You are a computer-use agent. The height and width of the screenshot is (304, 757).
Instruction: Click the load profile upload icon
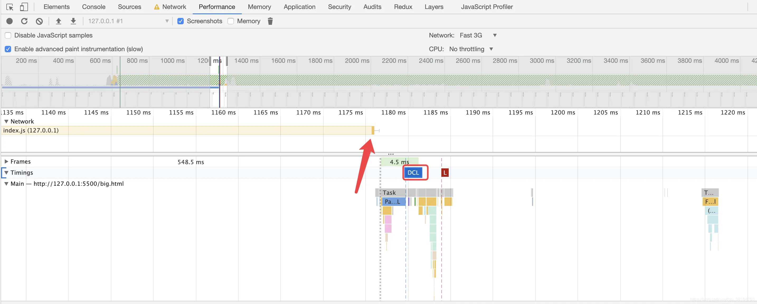point(59,21)
